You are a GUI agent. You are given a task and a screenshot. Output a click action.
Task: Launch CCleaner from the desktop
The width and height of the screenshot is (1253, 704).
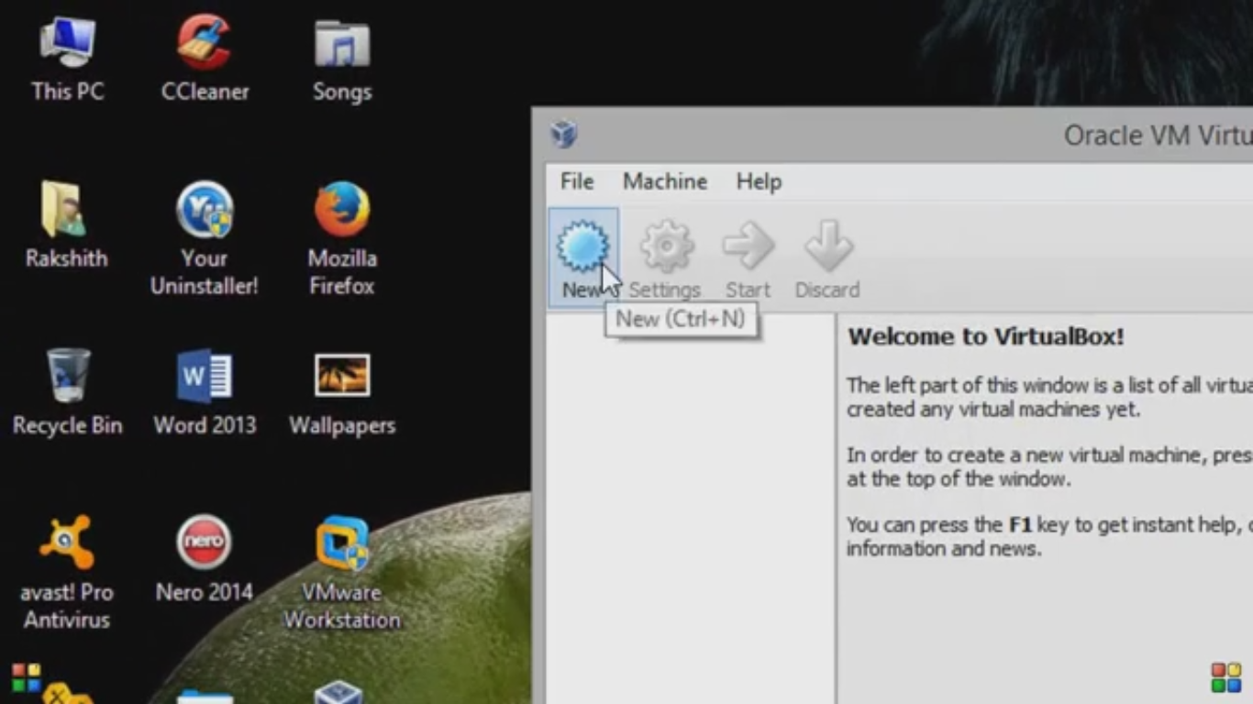coord(204,44)
